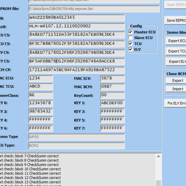Screen dimensions: 186x186
Task: Click log line block 12 CheckSumm correct
Action: coord(30,178)
